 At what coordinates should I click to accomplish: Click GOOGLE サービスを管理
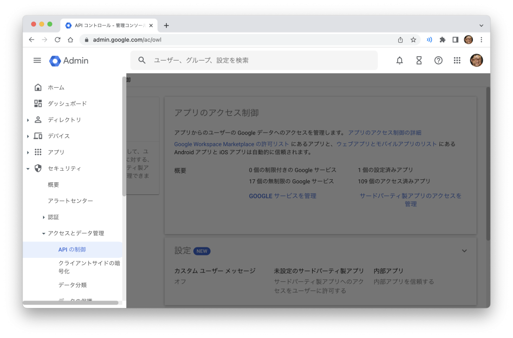(283, 196)
